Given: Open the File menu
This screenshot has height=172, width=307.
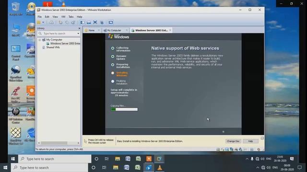Looking at the screenshot, I should [x=39, y=17].
